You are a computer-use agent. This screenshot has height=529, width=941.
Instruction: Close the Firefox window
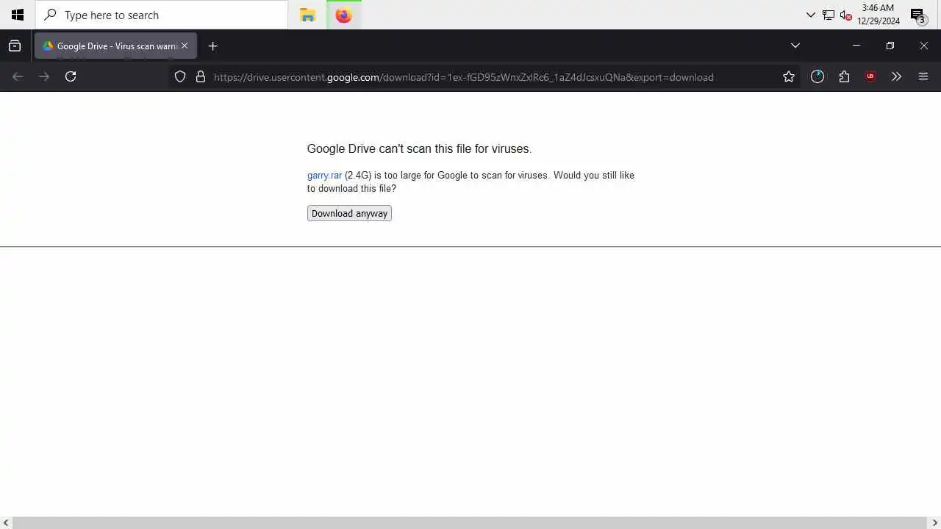[924, 46]
